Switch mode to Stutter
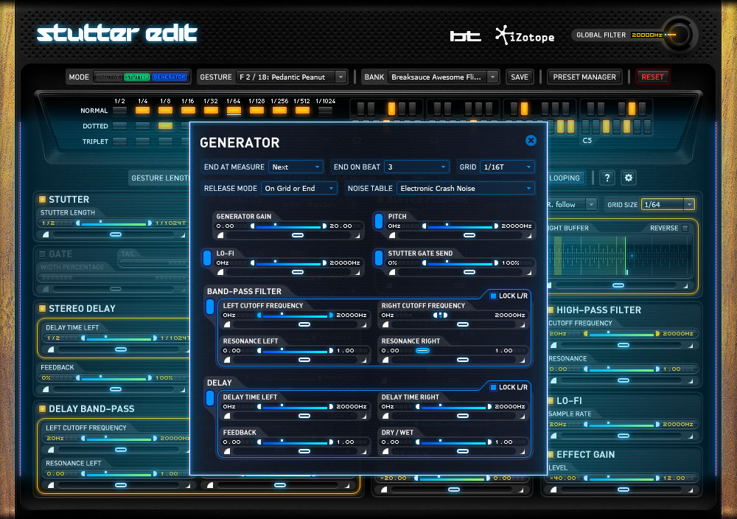Viewport: 737px width, 519px height. point(137,77)
